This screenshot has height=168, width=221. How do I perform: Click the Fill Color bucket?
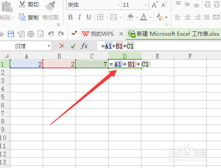(x=130, y=17)
